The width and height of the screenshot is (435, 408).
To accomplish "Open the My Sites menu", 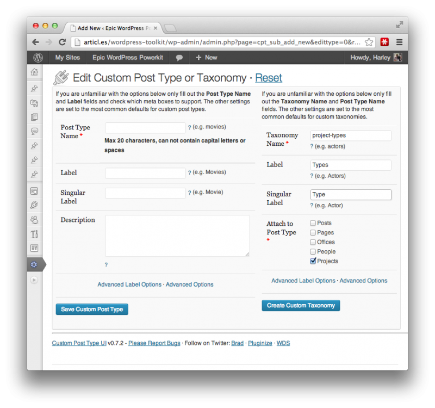I will (x=67, y=58).
